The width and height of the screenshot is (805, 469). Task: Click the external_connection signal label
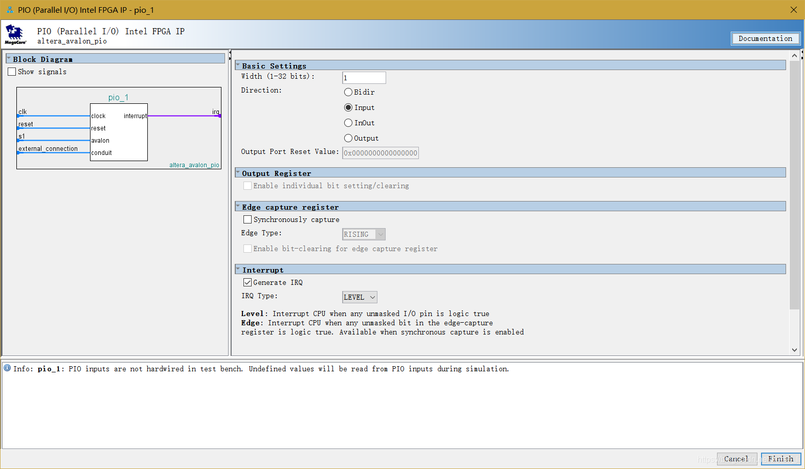pyautogui.click(x=48, y=149)
